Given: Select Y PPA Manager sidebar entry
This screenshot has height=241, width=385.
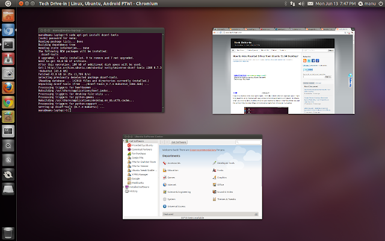Looking at the screenshot, I should [x=138, y=175].
